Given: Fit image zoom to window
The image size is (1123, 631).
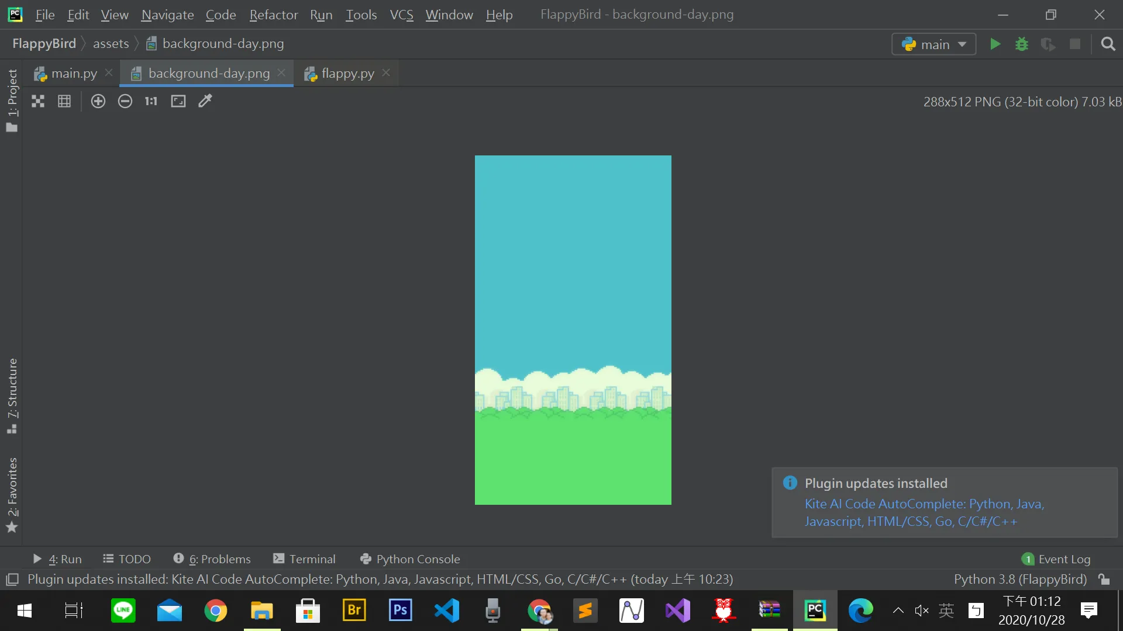Looking at the screenshot, I should [x=178, y=101].
